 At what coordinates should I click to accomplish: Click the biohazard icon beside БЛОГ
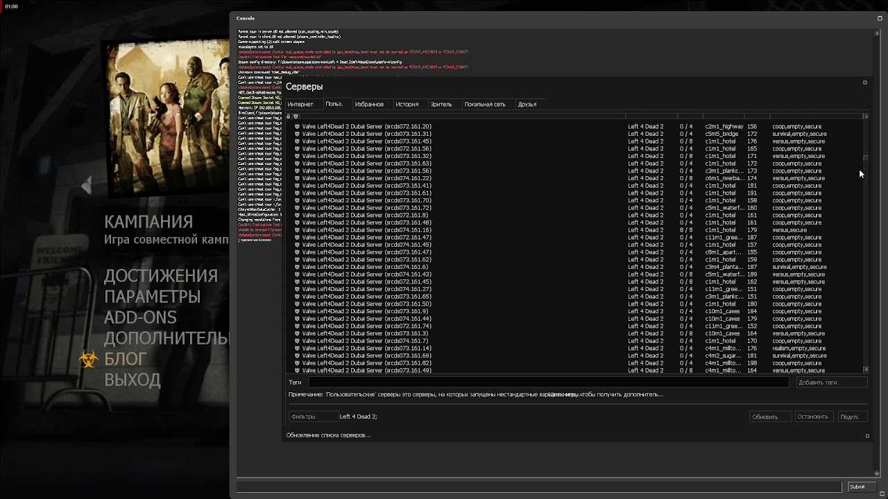pos(88,359)
